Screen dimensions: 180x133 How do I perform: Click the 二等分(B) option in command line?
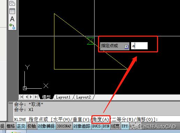click(122, 119)
